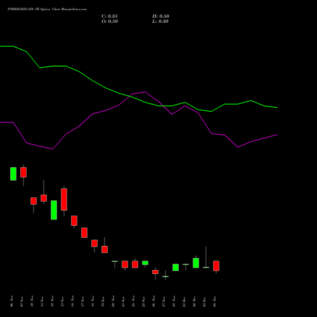Click the 01 Dec date label
The width and height of the screenshot is (317, 317).
click(184, 301)
